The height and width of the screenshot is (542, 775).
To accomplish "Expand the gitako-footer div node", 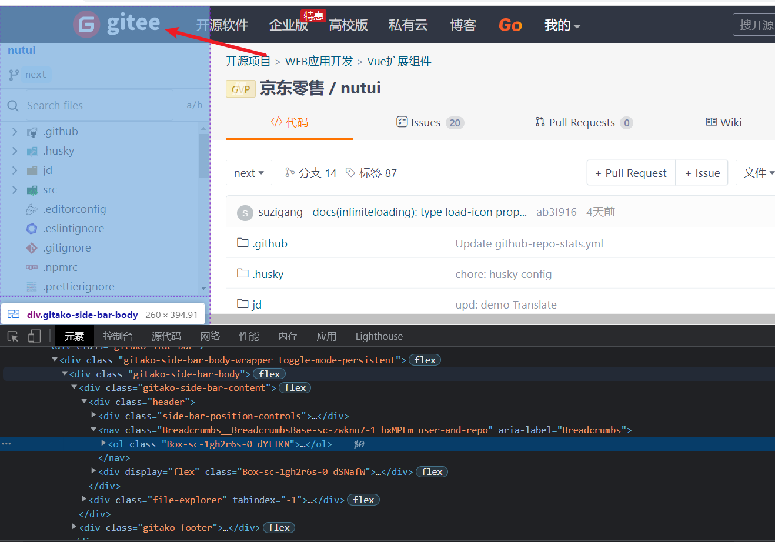I will pyautogui.click(x=75, y=527).
